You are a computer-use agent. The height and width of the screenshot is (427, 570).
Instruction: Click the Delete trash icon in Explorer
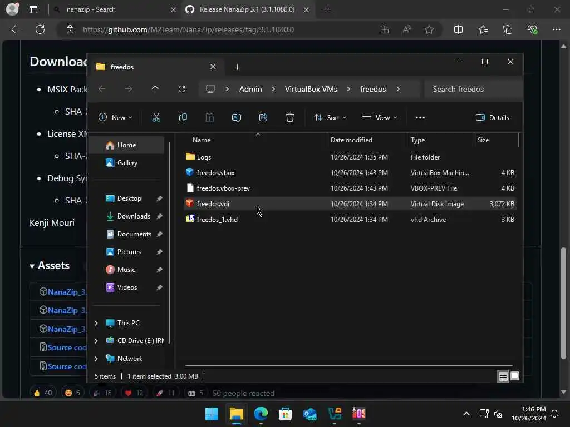coord(289,117)
